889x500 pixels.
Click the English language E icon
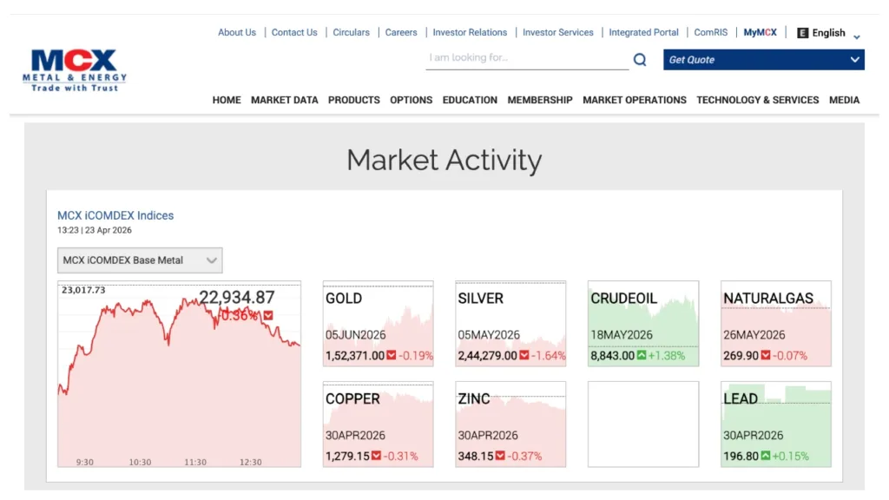coord(802,33)
